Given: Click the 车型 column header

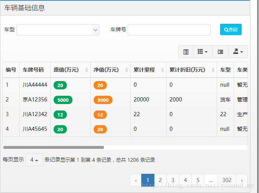Looking at the screenshot, I should click(225, 70).
